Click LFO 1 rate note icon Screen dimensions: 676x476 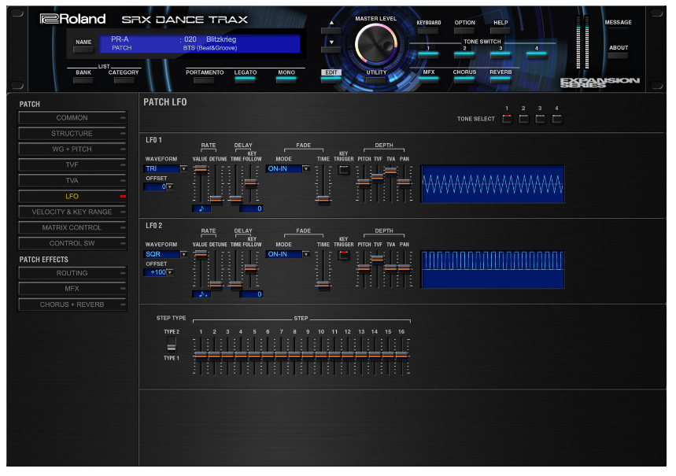tap(201, 208)
